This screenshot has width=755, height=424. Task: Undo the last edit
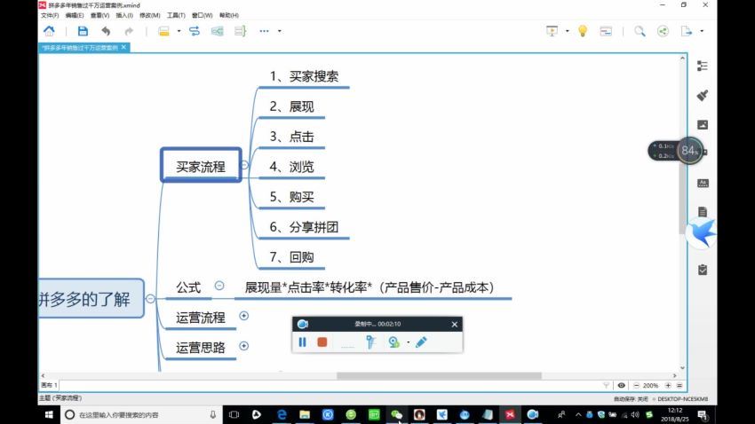pos(106,31)
